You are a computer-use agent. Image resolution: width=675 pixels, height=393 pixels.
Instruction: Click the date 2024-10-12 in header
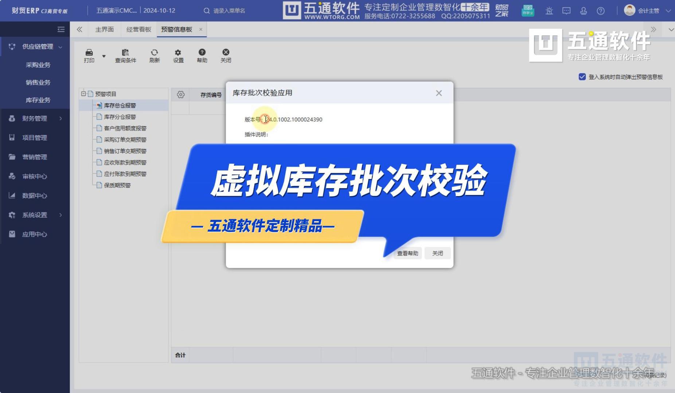pyautogui.click(x=159, y=11)
